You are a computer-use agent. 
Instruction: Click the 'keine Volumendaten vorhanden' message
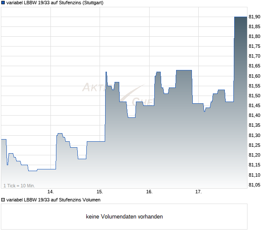[x=124, y=216]
